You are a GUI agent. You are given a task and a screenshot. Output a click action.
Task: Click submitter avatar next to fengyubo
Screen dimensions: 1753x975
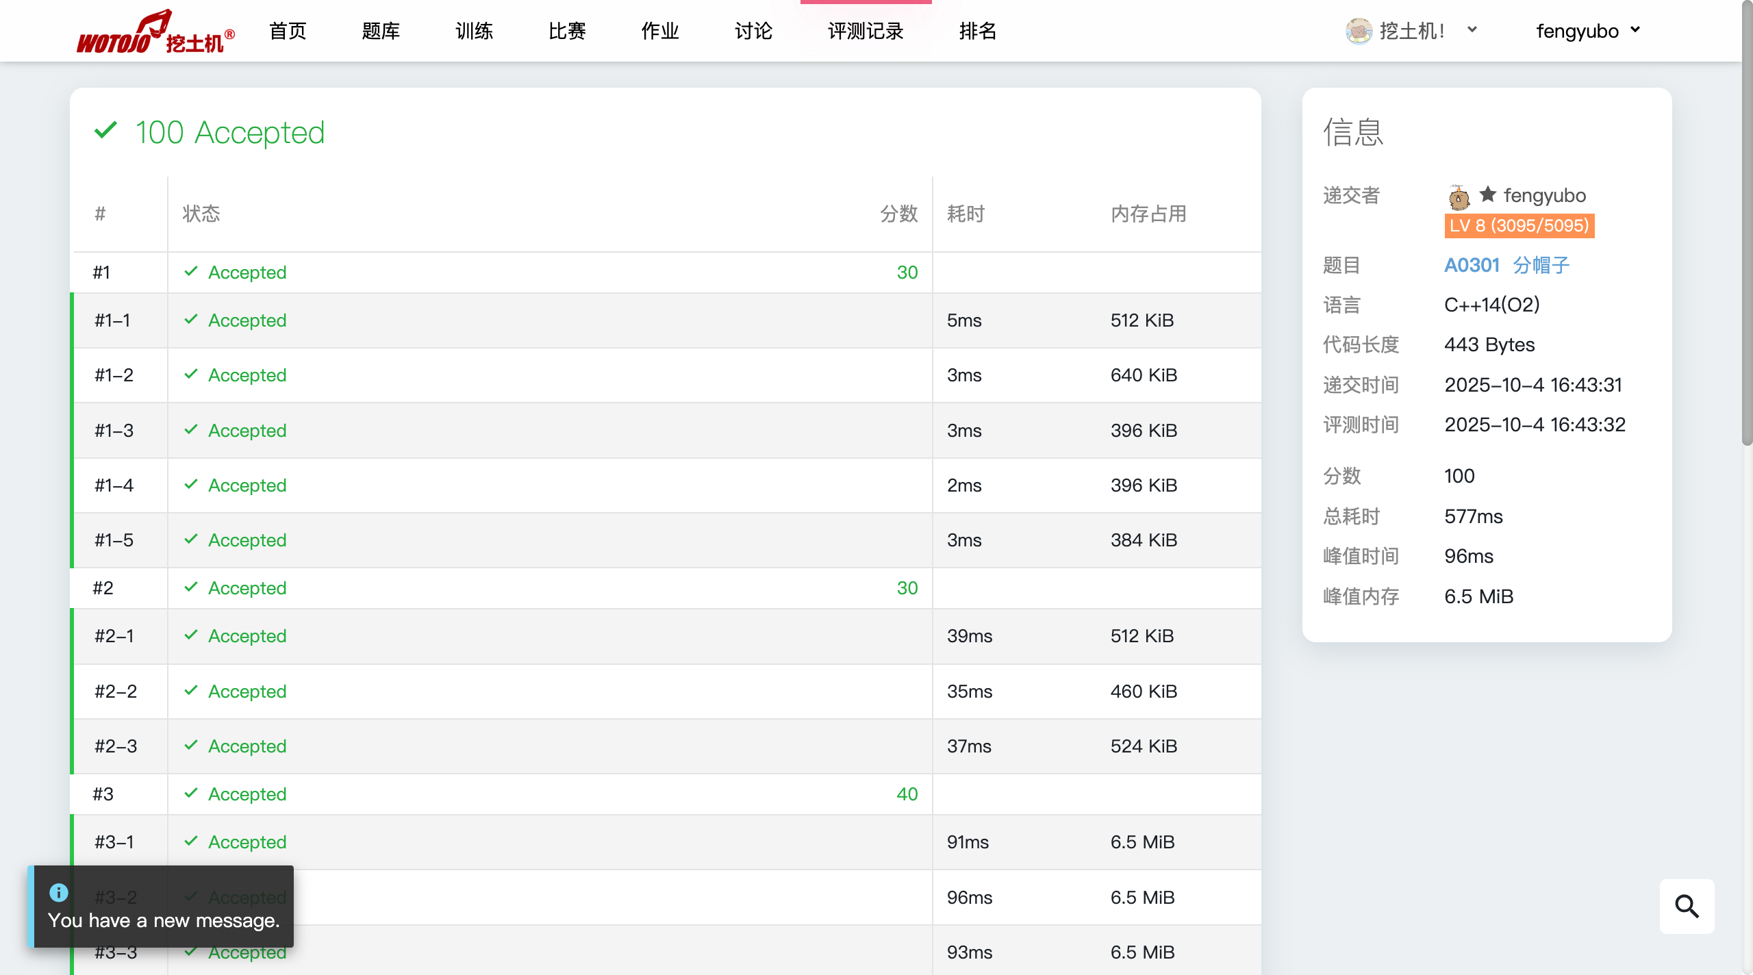point(1459,197)
